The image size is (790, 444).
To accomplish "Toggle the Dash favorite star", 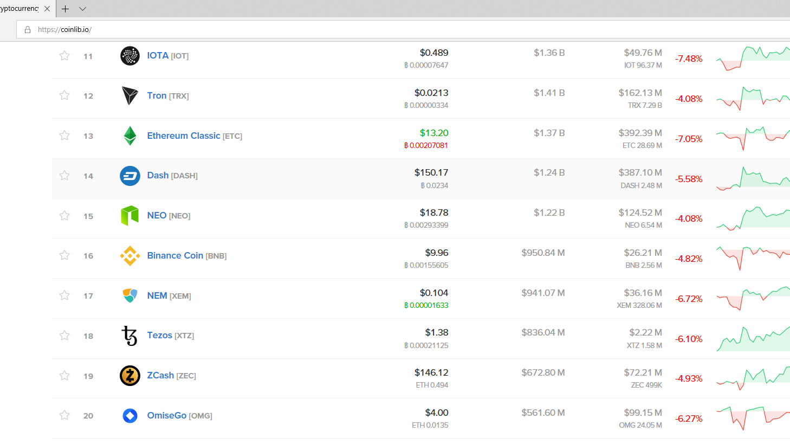I will (64, 176).
